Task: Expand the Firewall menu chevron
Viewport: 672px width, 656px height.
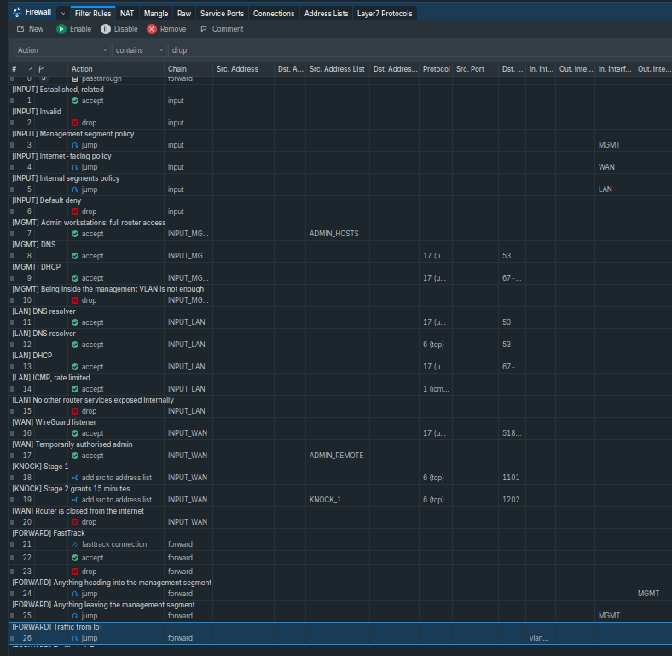Action: coord(63,14)
